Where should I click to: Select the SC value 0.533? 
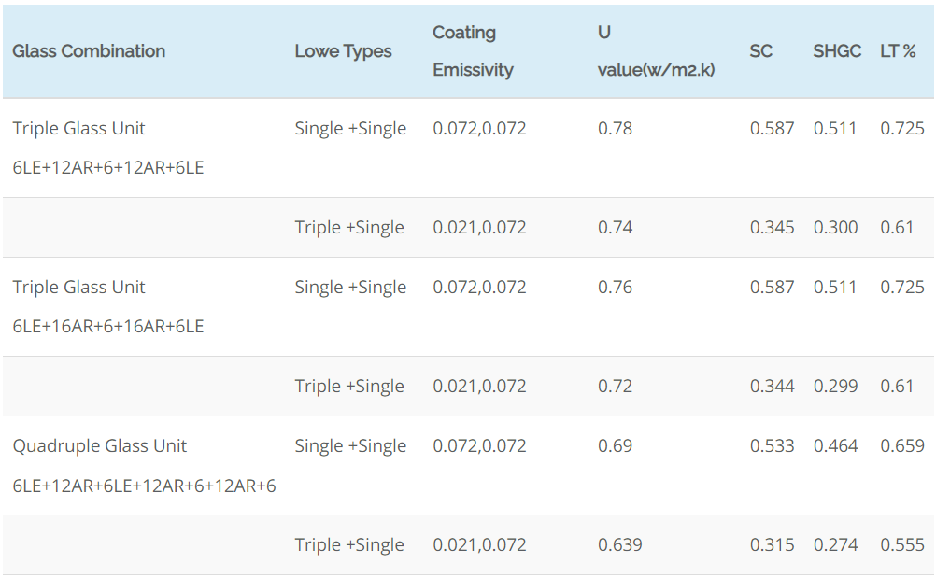click(772, 446)
